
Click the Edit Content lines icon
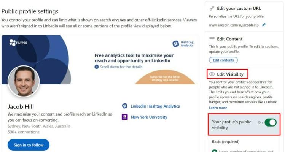tap(212, 39)
